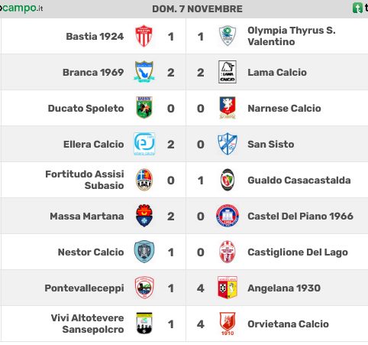Click the Castel Del Piano 1966 badge

click(x=228, y=216)
